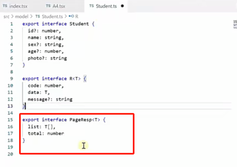The width and height of the screenshot is (237, 167).
Task: Click 'PageResp<T>' on line 15
Action: pyautogui.click(x=85, y=120)
